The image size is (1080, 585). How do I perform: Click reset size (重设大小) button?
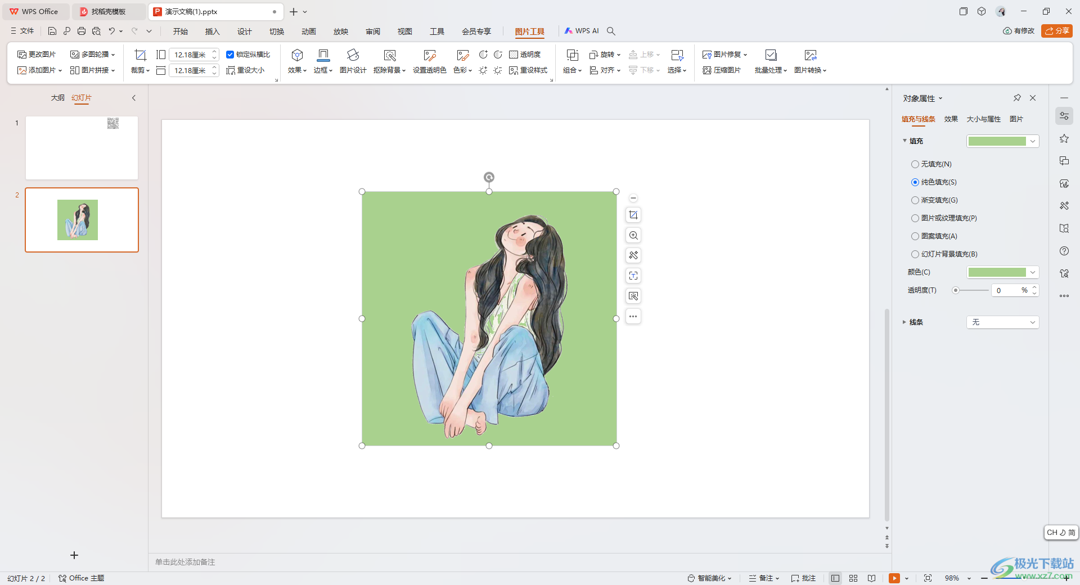click(x=245, y=70)
